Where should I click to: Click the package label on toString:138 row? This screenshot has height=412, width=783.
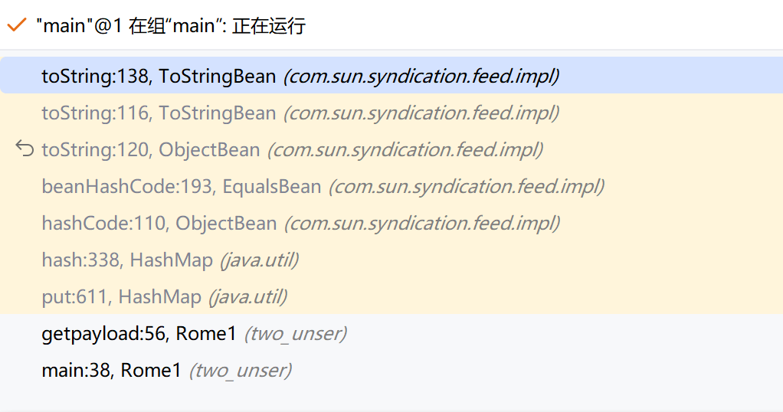point(421,76)
